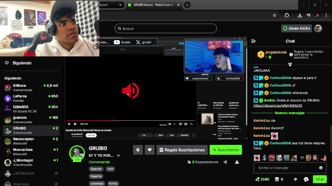Expand the gift leaderboard chevron
The width and height of the screenshot is (332, 186).
[290, 64]
